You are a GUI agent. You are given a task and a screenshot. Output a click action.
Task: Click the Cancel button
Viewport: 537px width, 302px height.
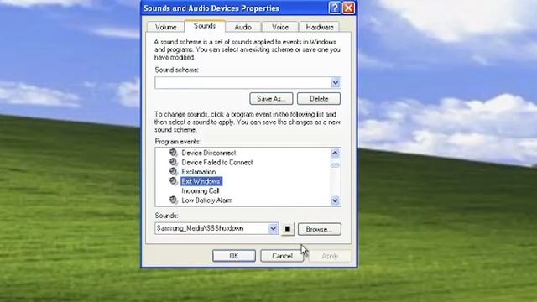pyautogui.click(x=282, y=256)
